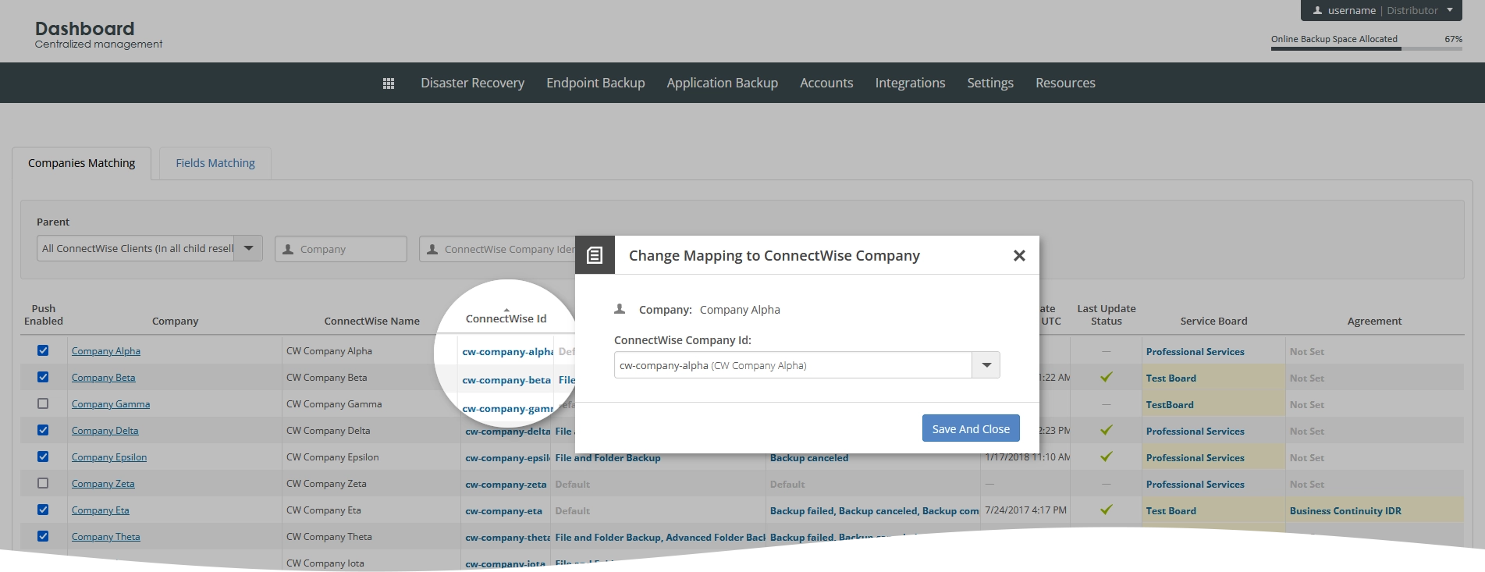Click Test Board for Company Eta
The height and width of the screenshot is (572, 1485).
pos(1171,511)
